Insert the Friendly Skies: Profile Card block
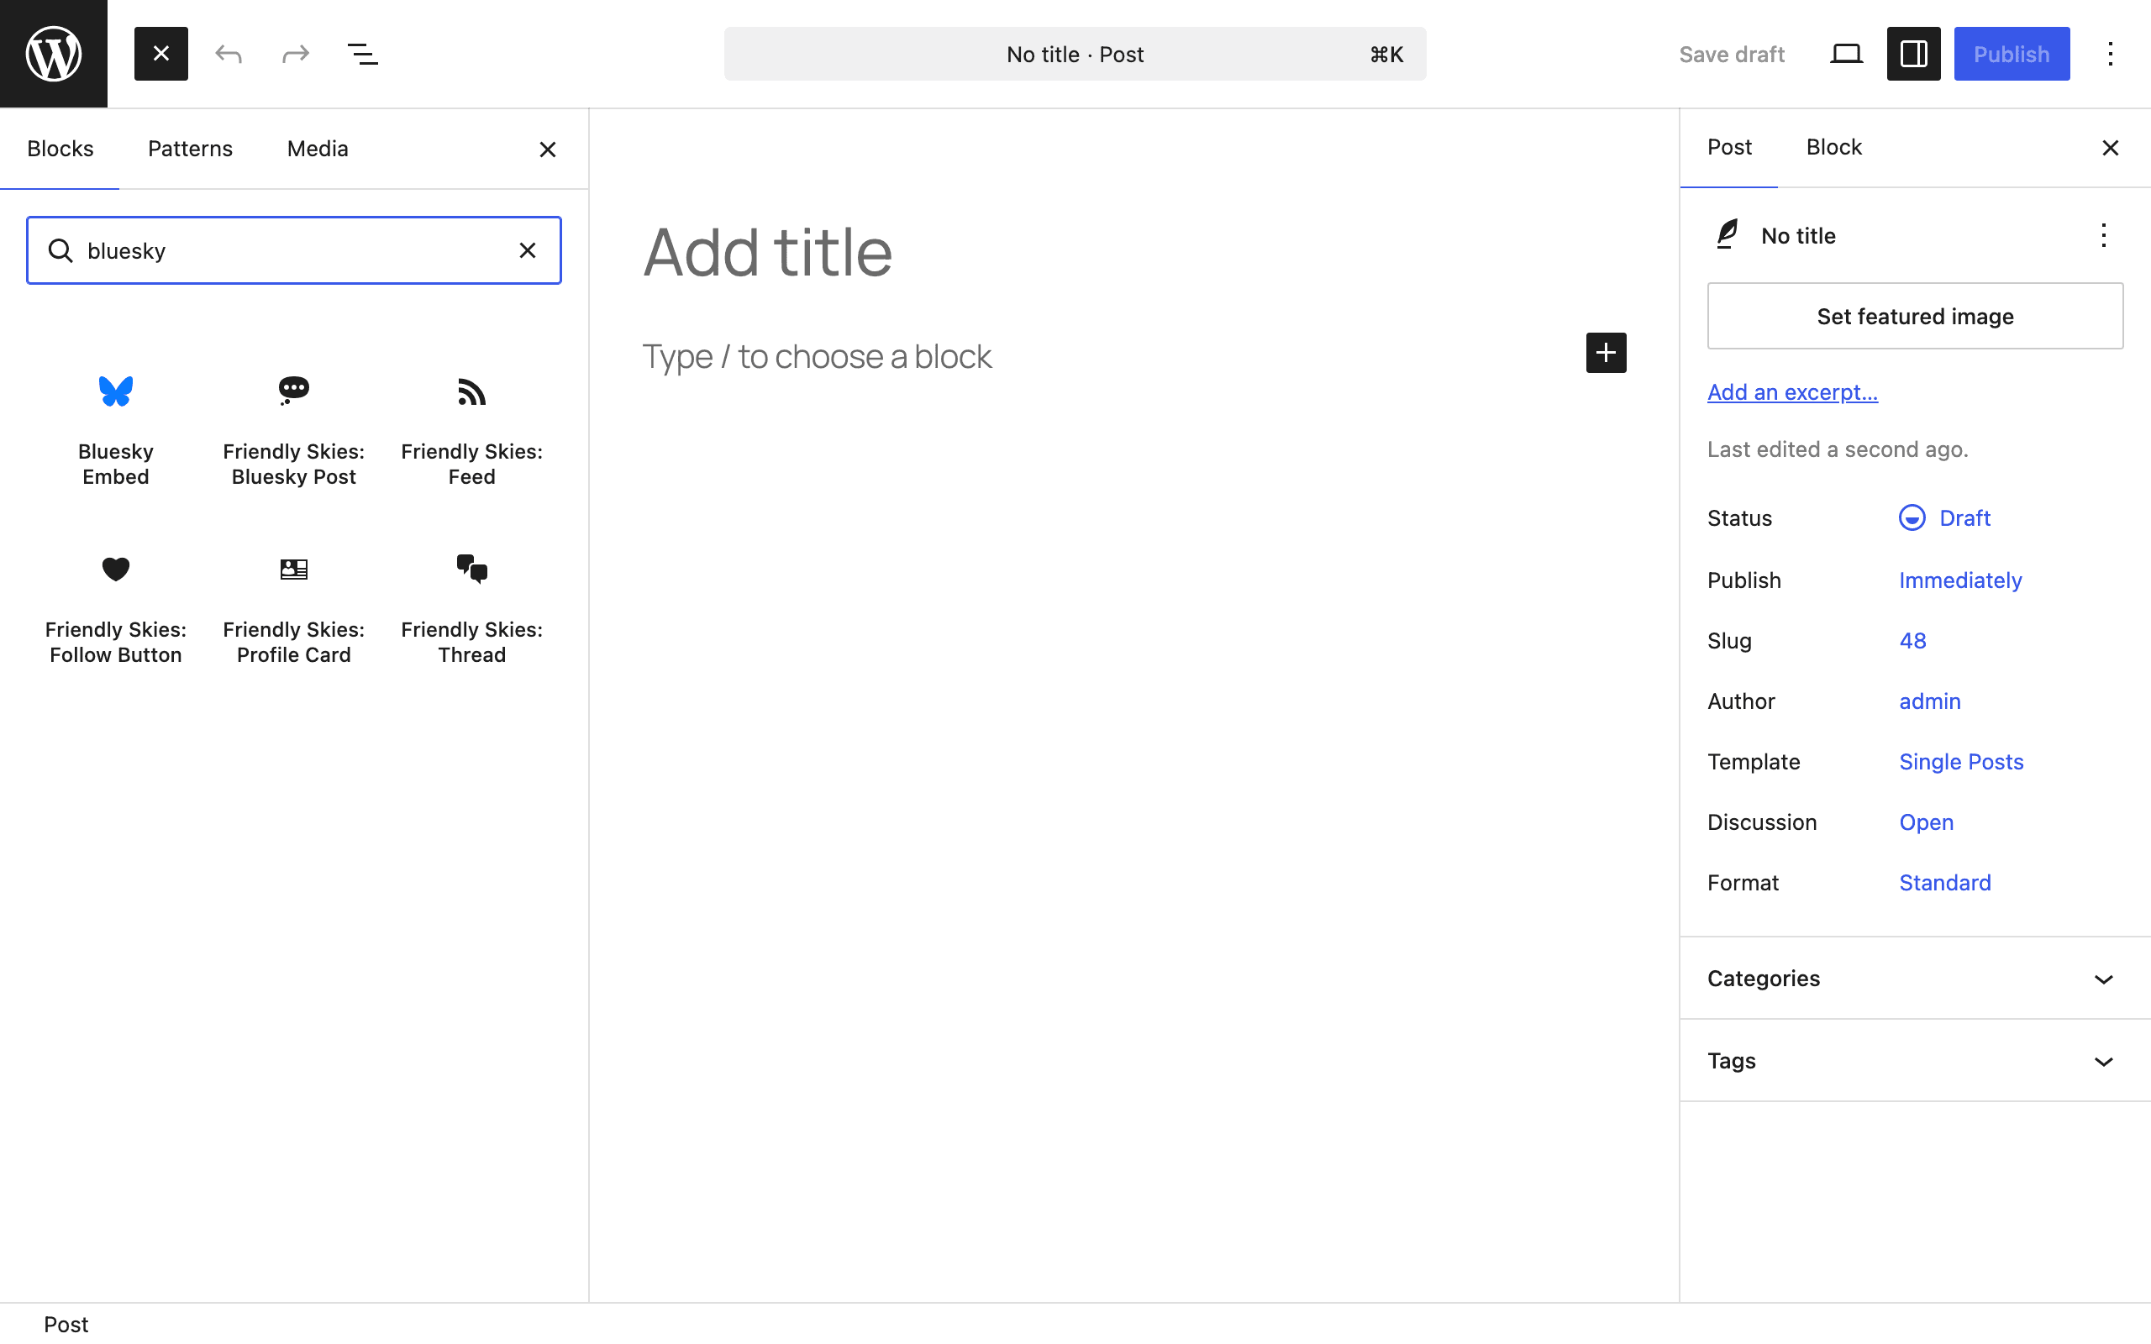The height and width of the screenshot is (1344, 2151). coord(293,608)
